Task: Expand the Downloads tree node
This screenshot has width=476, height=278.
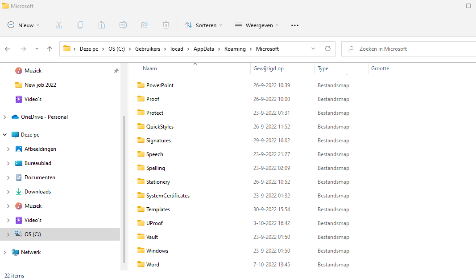Action: 8,192
